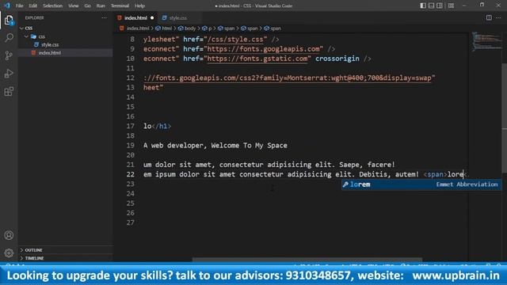Click html in the breadcrumb
Screen dimensions: 507x285
pos(167,28)
